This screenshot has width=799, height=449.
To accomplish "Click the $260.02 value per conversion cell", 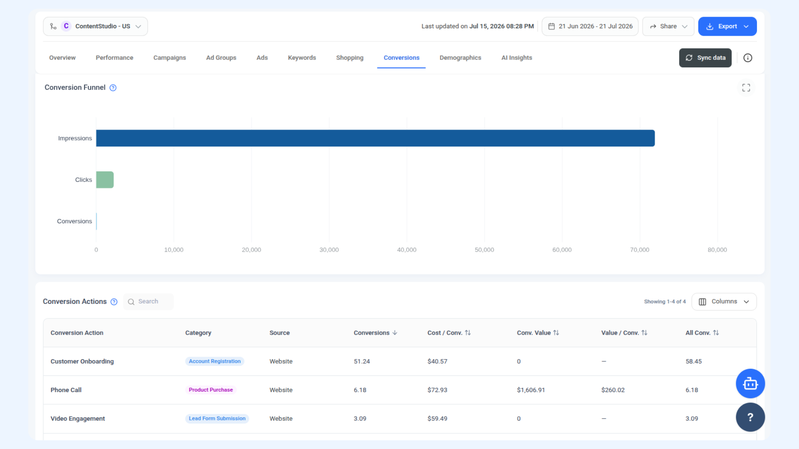I will point(613,390).
